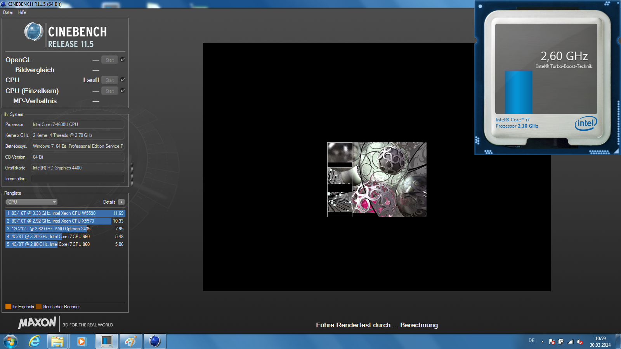
Task: Select the Xeon X5570 ranking row
Action: coord(65,221)
